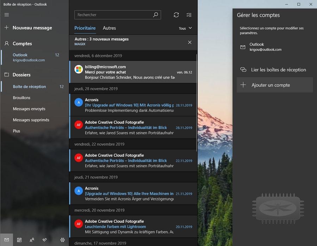Select the Outlook krigou@outlook.com account in sidebar
Image resolution: width=317 pixels, height=246 pixels.
(35, 57)
